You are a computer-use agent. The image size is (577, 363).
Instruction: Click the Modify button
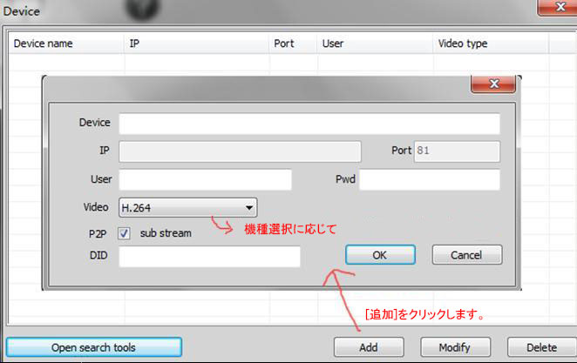[455, 347]
